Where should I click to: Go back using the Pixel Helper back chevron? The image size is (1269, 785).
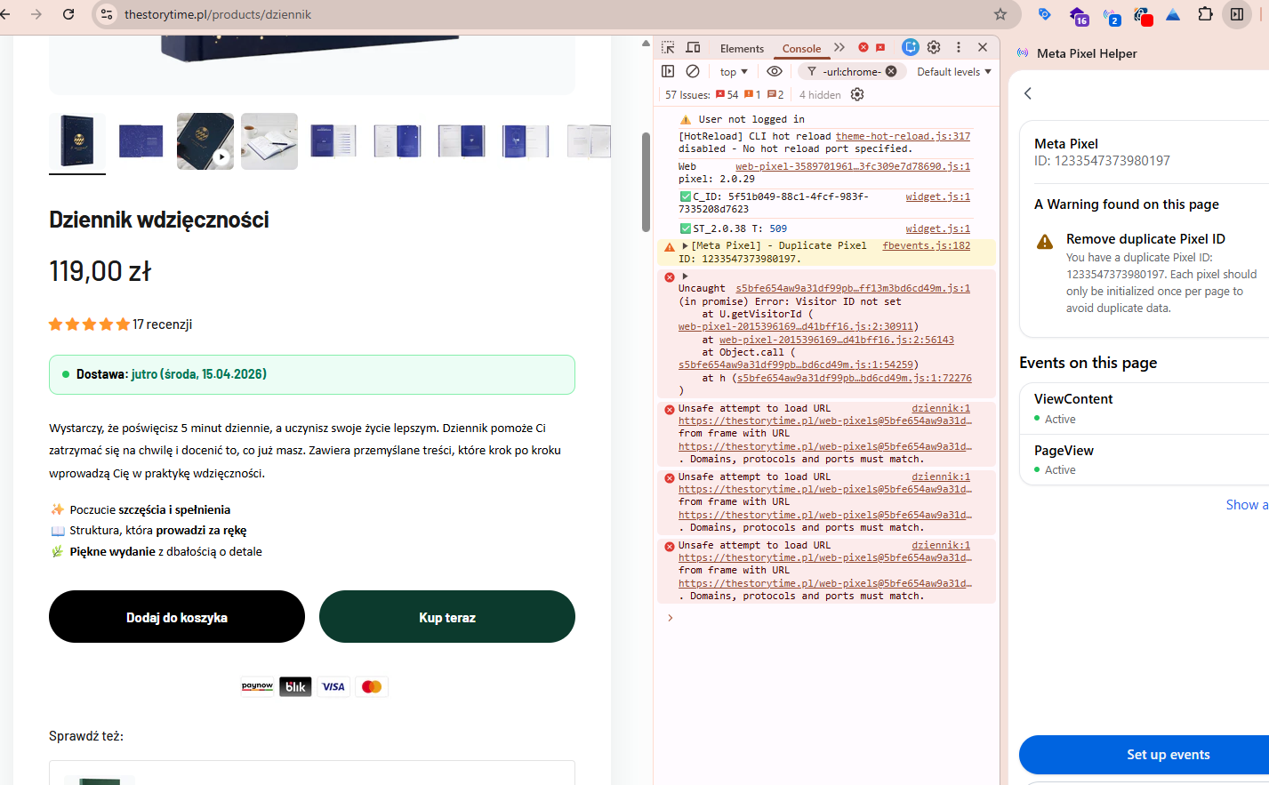[x=1028, y=93]
